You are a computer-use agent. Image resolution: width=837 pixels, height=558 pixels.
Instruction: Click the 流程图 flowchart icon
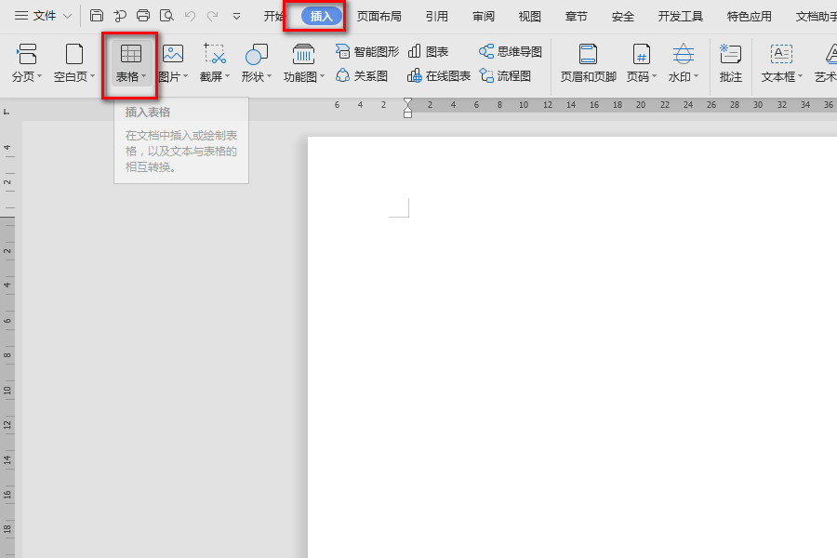(x=486, y=76)
